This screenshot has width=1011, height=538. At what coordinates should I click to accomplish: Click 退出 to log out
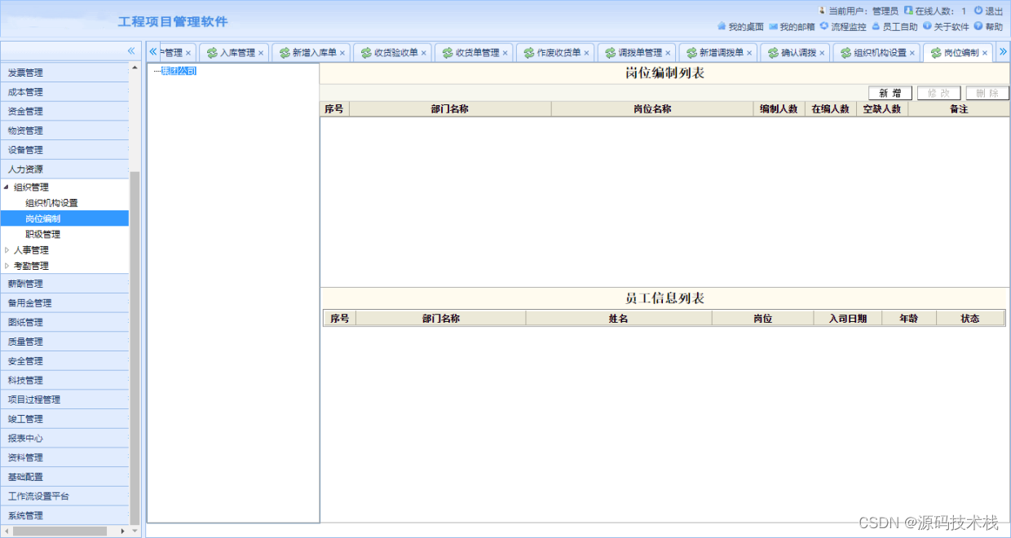[x=994, y=11]
